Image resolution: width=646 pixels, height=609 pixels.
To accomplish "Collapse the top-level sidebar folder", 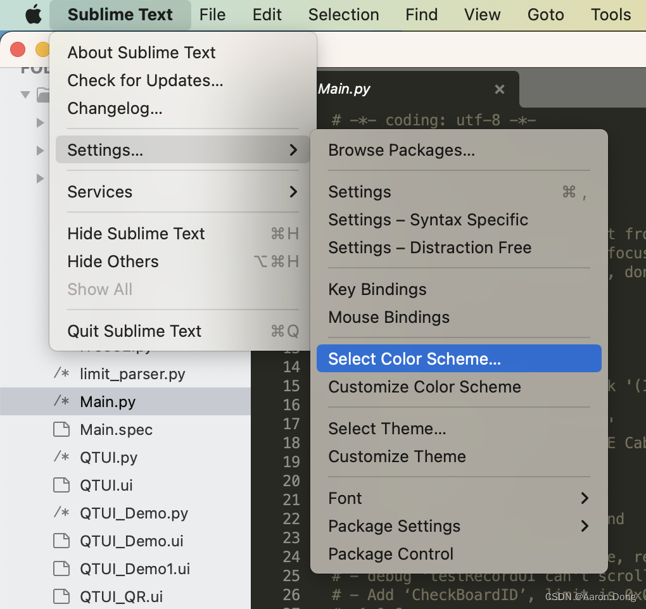I will [25, 95].
